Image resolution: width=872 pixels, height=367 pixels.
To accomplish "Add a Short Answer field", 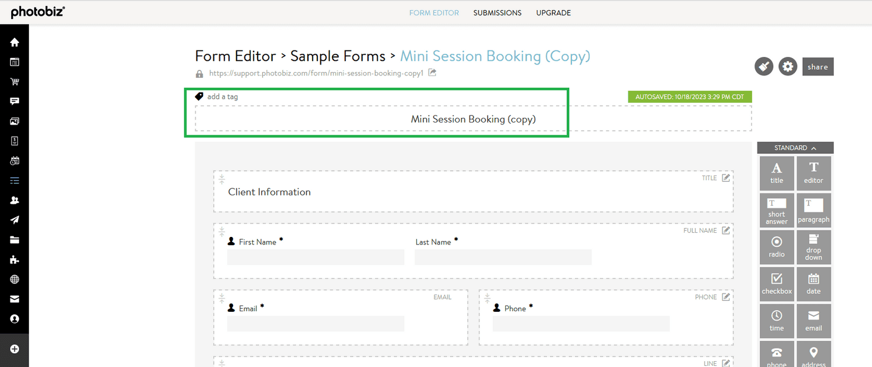I will tap(777, 210).
